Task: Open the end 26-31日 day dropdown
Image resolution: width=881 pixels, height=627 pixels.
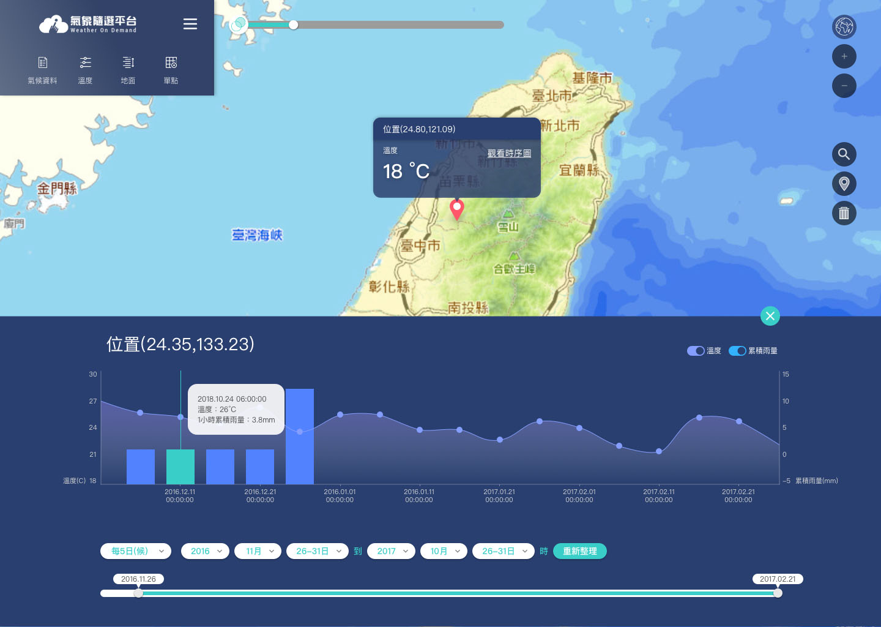Action: pyautogui.click(x=504, y=551)
